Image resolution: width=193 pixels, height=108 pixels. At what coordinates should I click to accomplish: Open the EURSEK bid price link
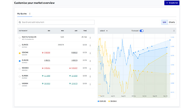pos(47,76)
